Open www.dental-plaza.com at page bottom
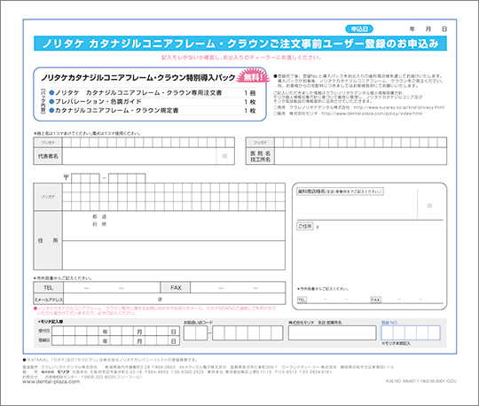Viewport: 479px width, 406px height. tap(51, 381)
